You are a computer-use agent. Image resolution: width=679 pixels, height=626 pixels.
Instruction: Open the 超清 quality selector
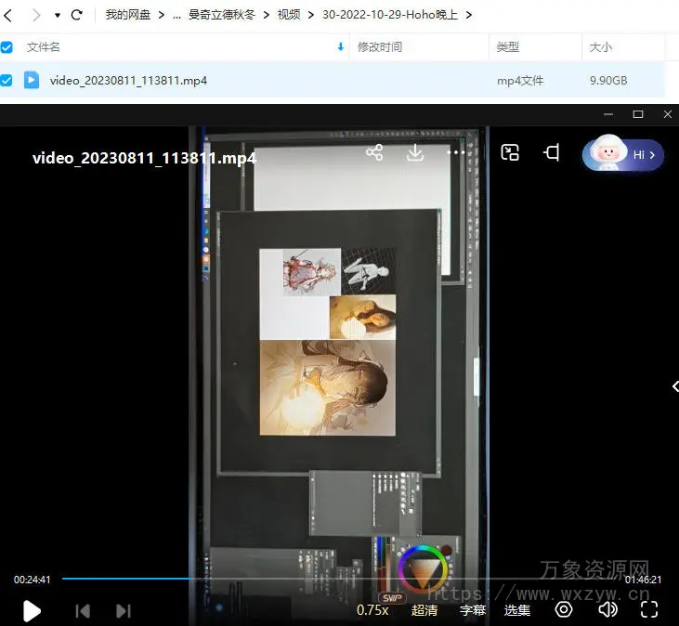424,610
